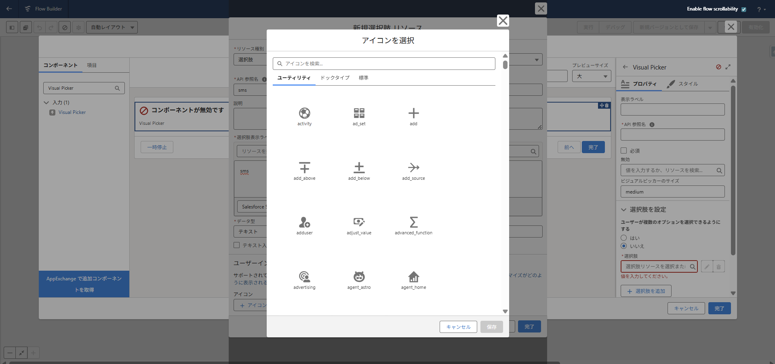The height and width of the screenshot is (364, 775).
Task: Collapse the 選択肢を設定 section
Action: point(624,210)
